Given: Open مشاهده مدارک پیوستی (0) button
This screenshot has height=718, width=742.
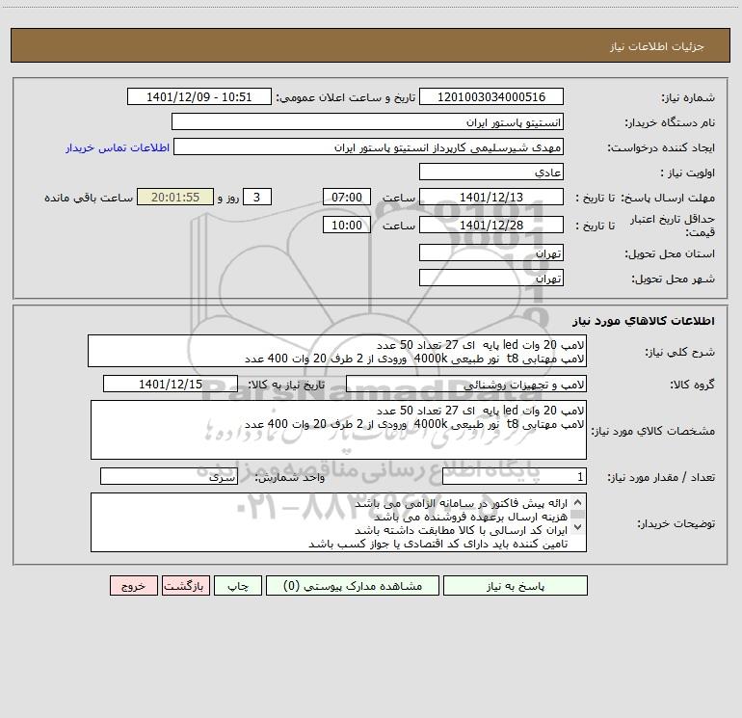Looking at the screenshot, I should 353,585.
